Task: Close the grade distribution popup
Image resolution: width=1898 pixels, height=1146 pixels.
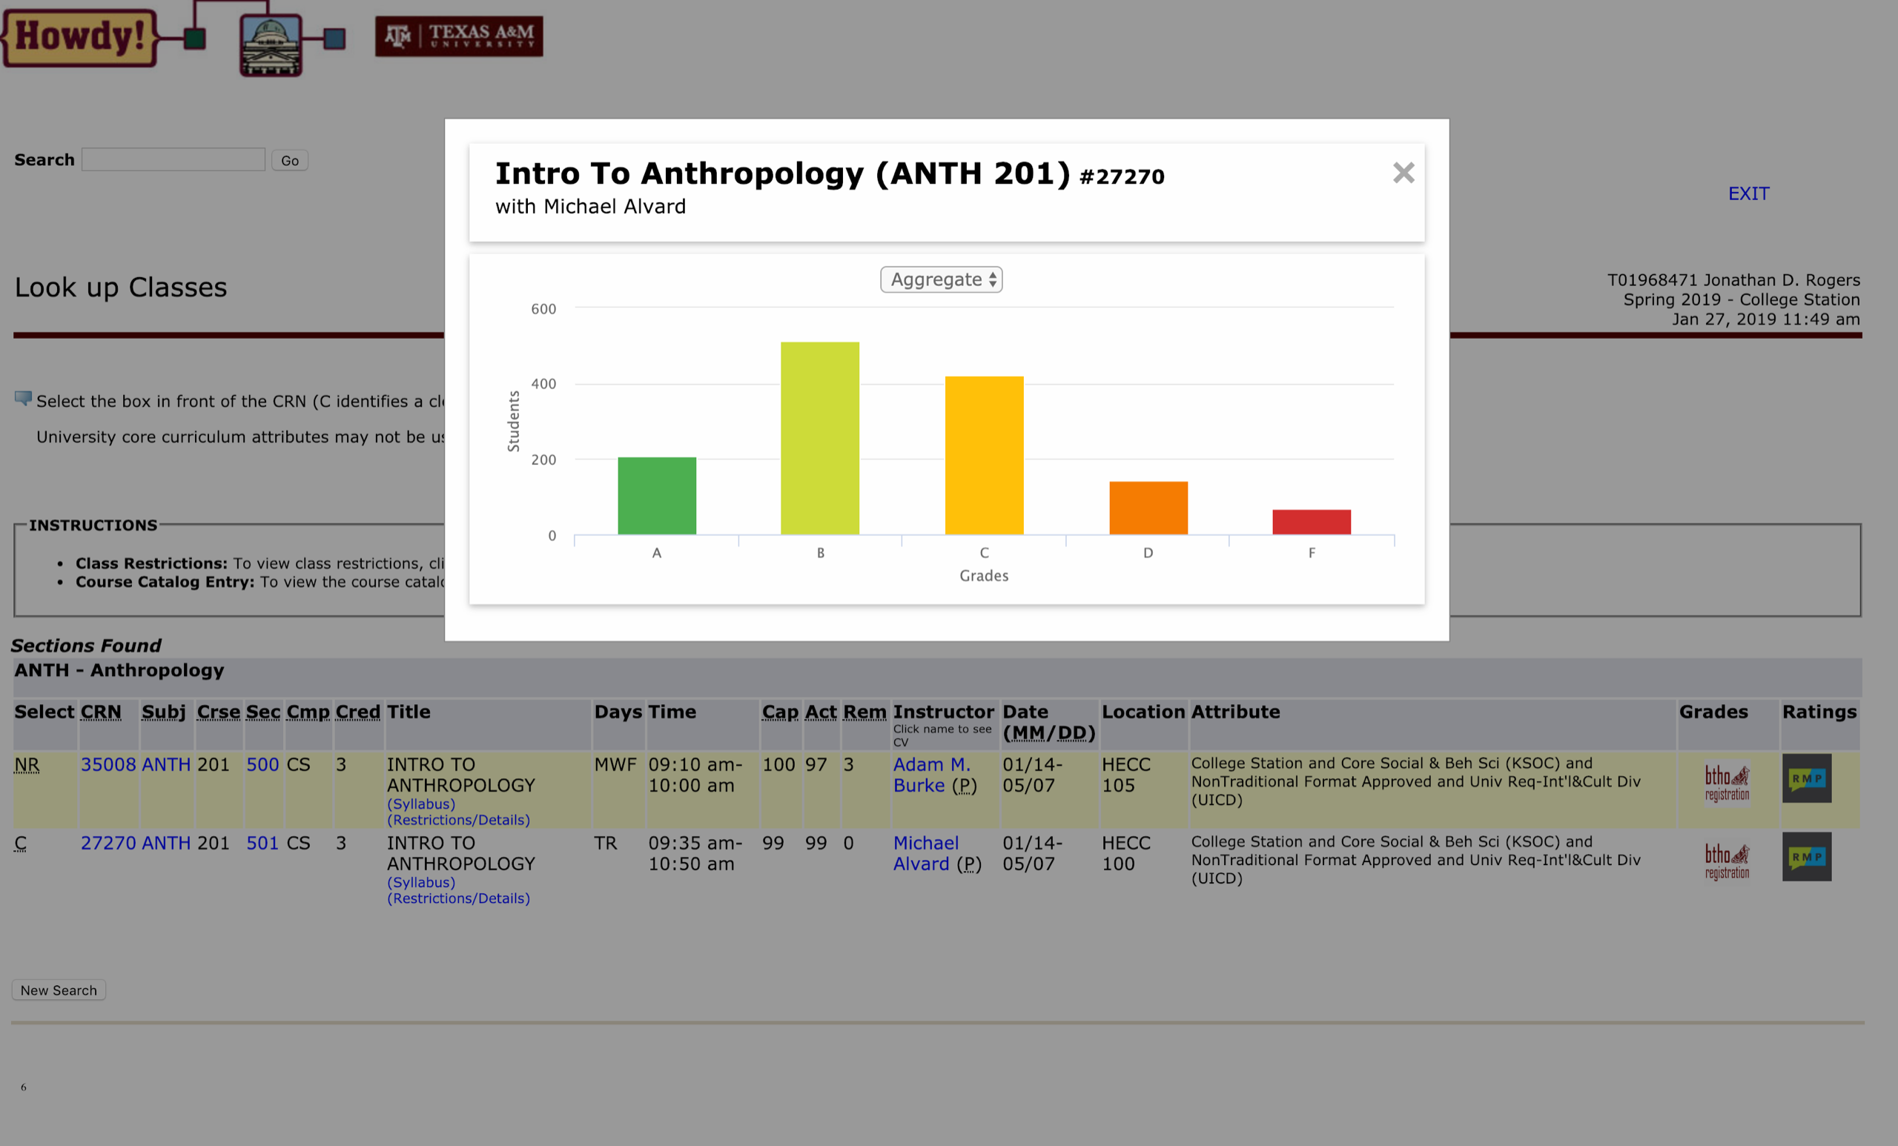Action: 1403,173
